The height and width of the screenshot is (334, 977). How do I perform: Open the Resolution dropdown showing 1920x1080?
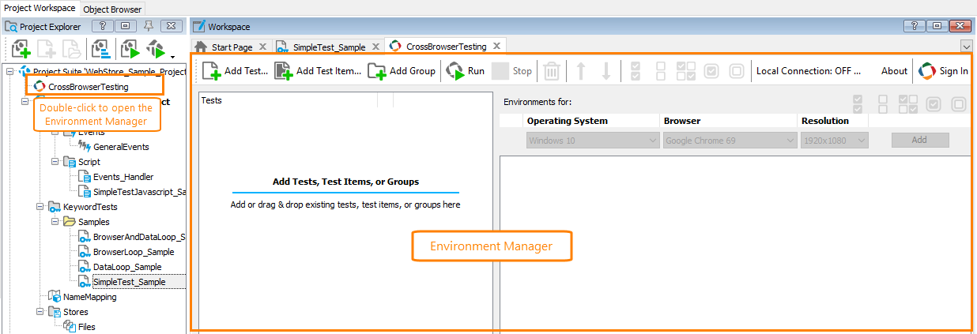835,140
